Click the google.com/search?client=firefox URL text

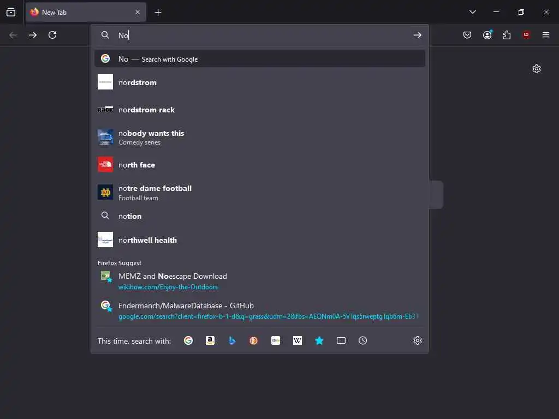(269, 316)
